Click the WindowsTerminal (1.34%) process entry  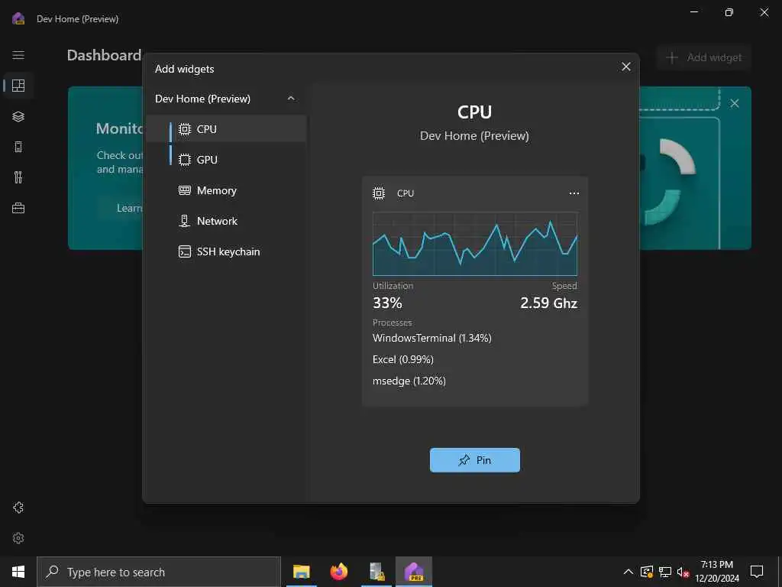pos(432,338)
